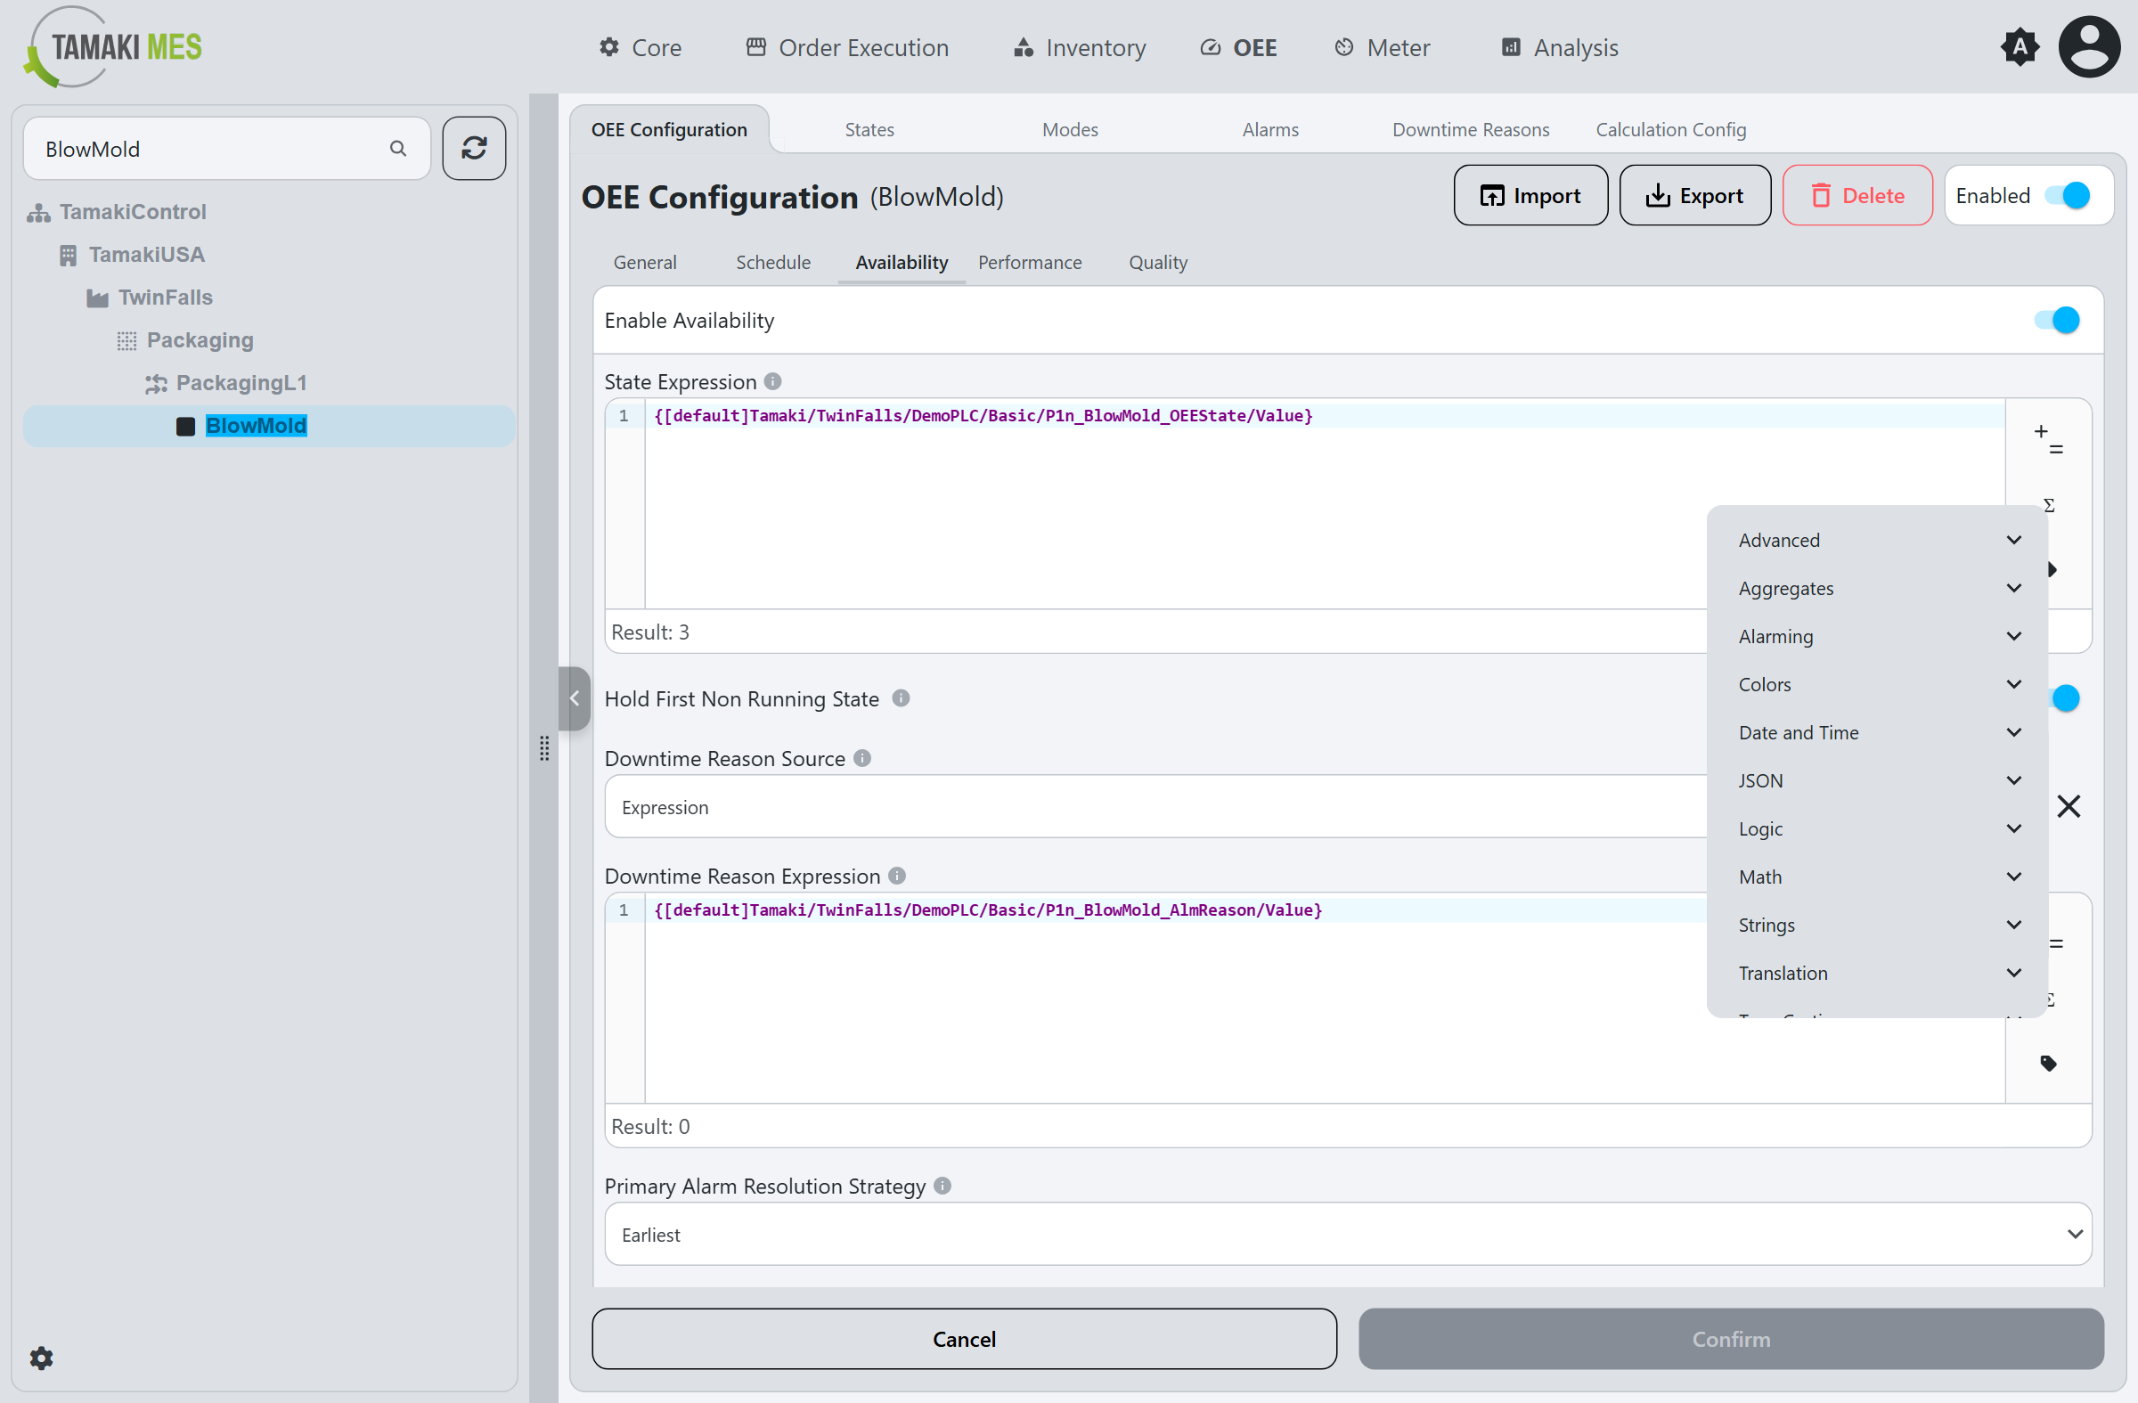Click the Cancel button

click(964, 1338)
